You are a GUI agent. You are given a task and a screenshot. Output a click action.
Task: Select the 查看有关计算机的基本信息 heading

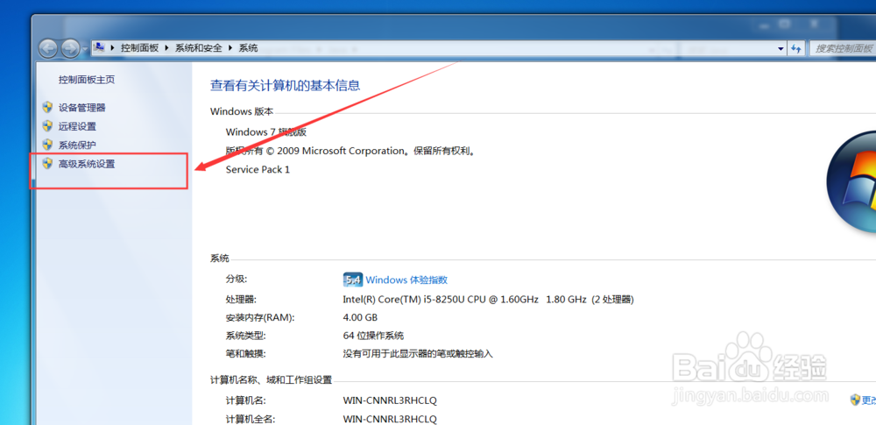[285, 86]
